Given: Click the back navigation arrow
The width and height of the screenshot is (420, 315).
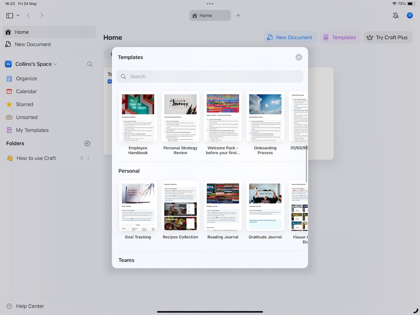Looking at the screenshot, I should click(28, 16).
